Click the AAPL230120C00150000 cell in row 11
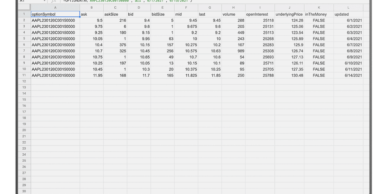The image size is (389, 194). [55, 75]
